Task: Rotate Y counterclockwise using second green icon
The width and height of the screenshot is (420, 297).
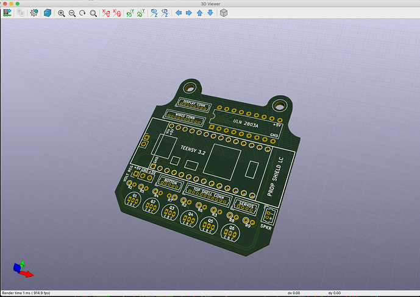Action: coord(141,13)
